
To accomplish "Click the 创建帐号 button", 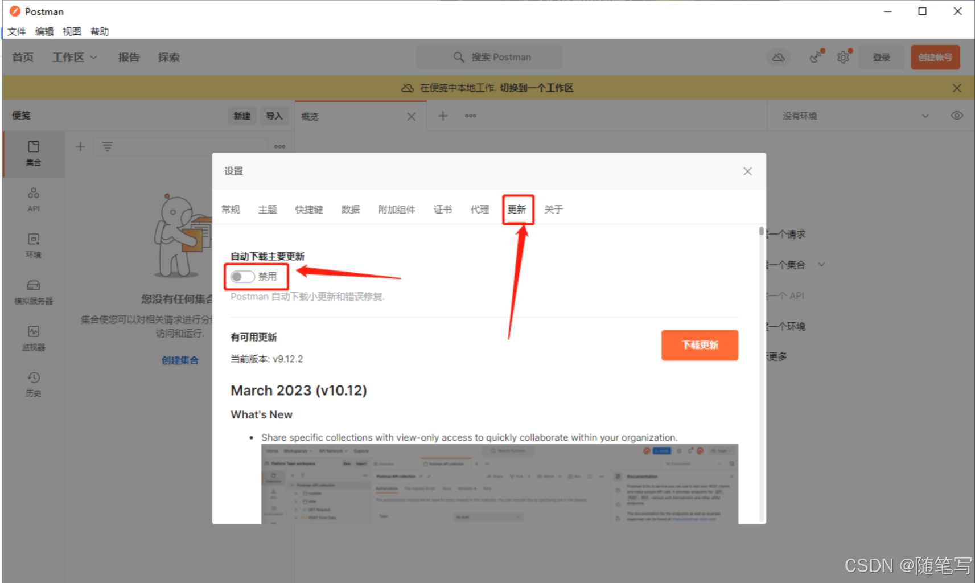I will coord(935,58).
